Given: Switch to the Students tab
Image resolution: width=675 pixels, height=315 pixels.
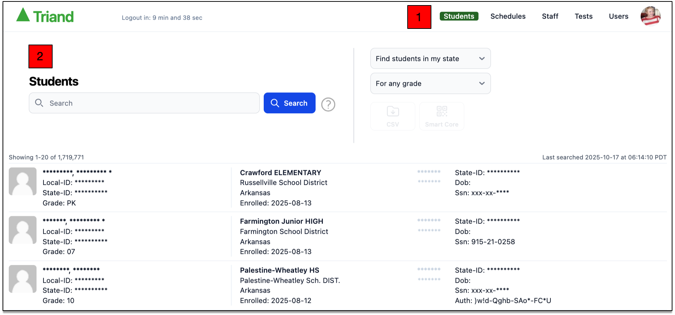Looking at the screenshot, I should point(459,16).
